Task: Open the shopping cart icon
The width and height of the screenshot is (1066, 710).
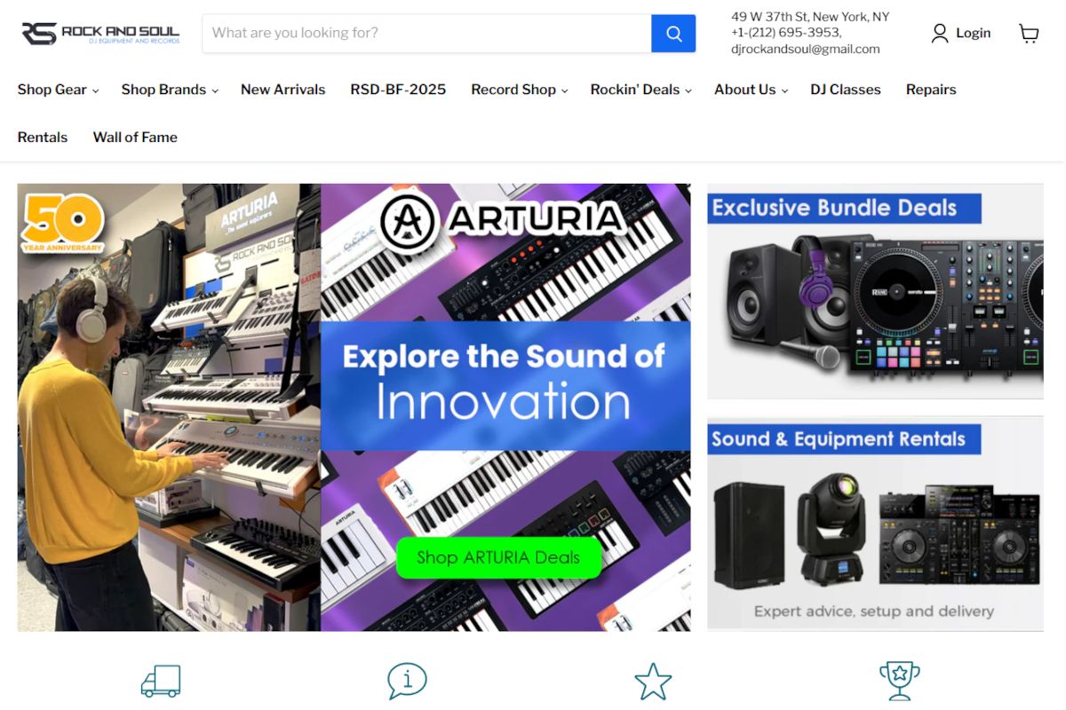Action: 1029,34
